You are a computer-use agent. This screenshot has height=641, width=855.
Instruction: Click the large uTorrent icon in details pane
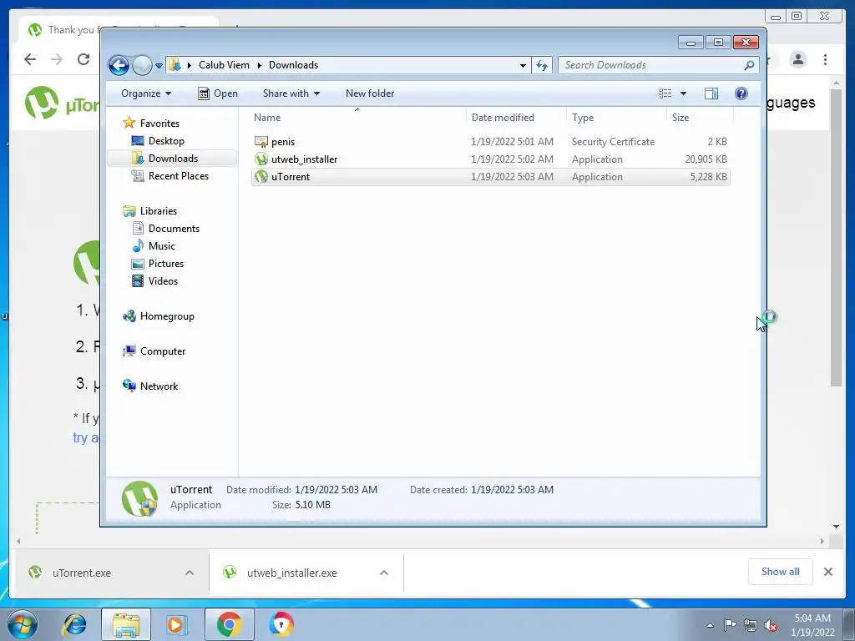(139, 498)
